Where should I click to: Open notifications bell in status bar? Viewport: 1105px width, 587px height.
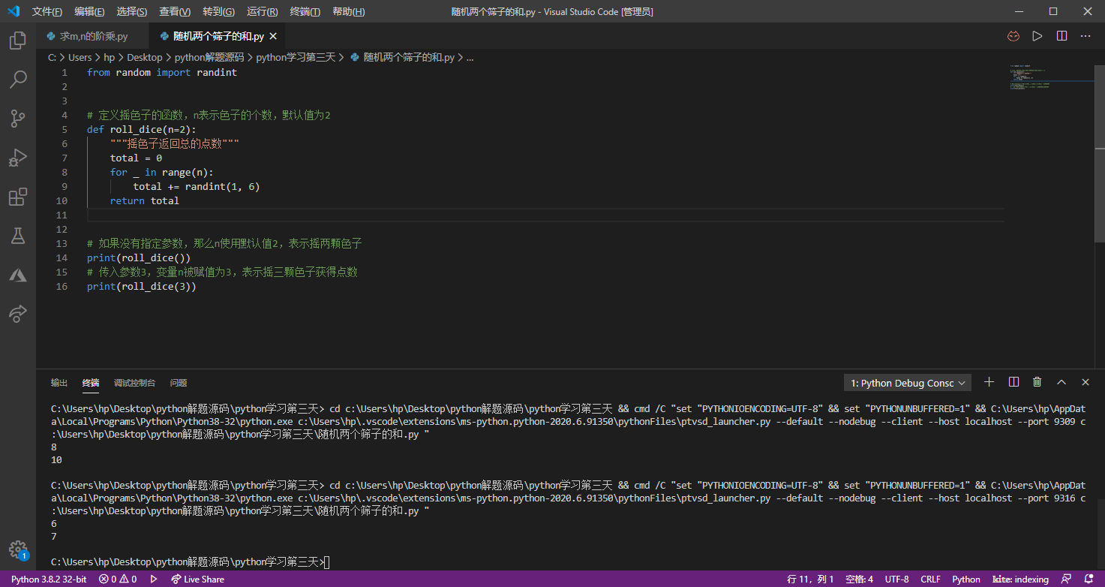coord(1088,579)
